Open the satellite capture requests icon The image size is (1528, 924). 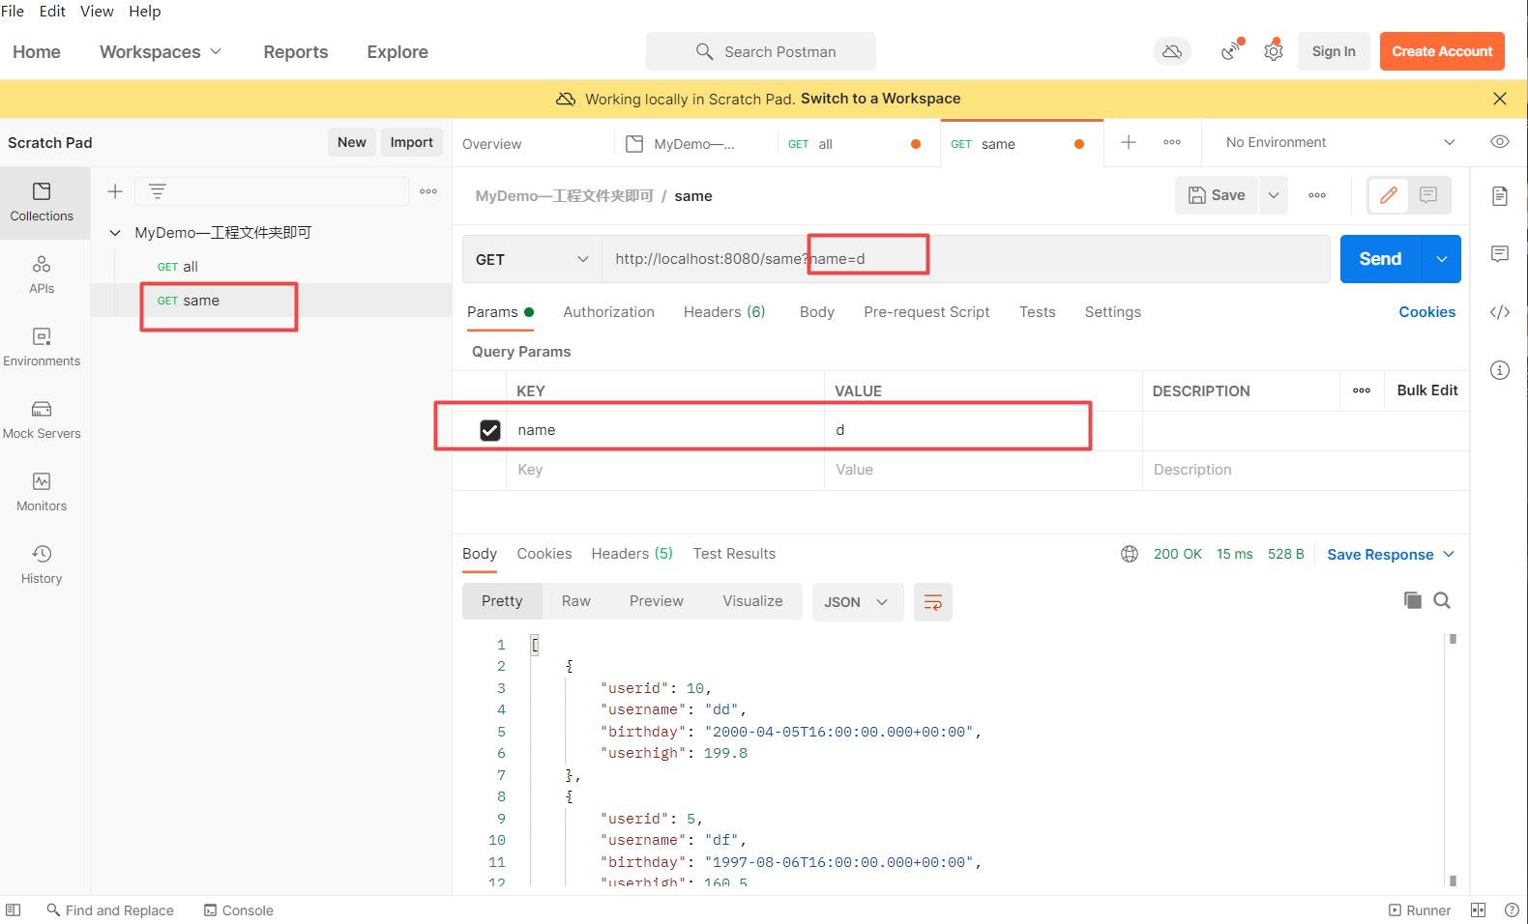coord(1231,50)
